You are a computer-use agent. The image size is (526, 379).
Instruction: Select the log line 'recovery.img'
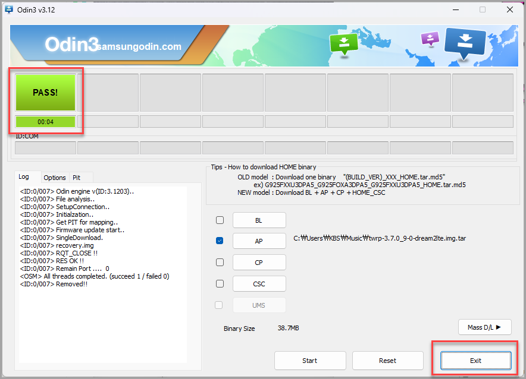(x=57, y=245)
